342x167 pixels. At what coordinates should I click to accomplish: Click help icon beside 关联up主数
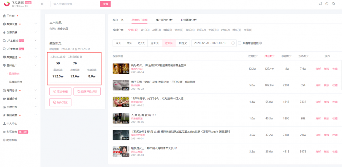[64, 57]
